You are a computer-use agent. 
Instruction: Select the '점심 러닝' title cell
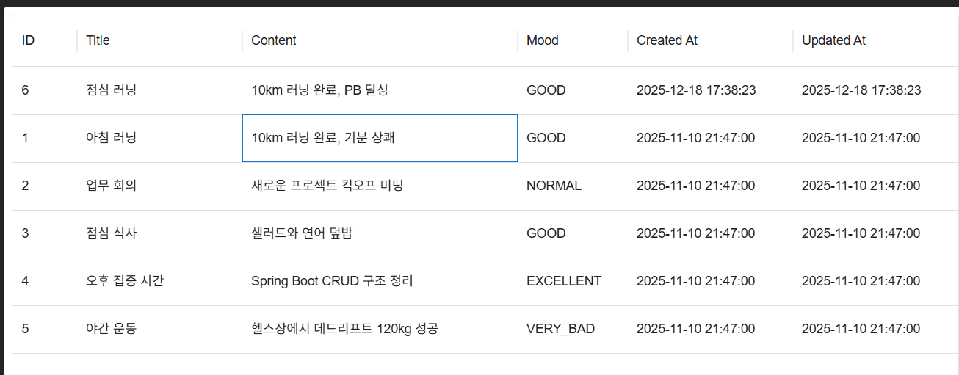click(x=159, y=90)
